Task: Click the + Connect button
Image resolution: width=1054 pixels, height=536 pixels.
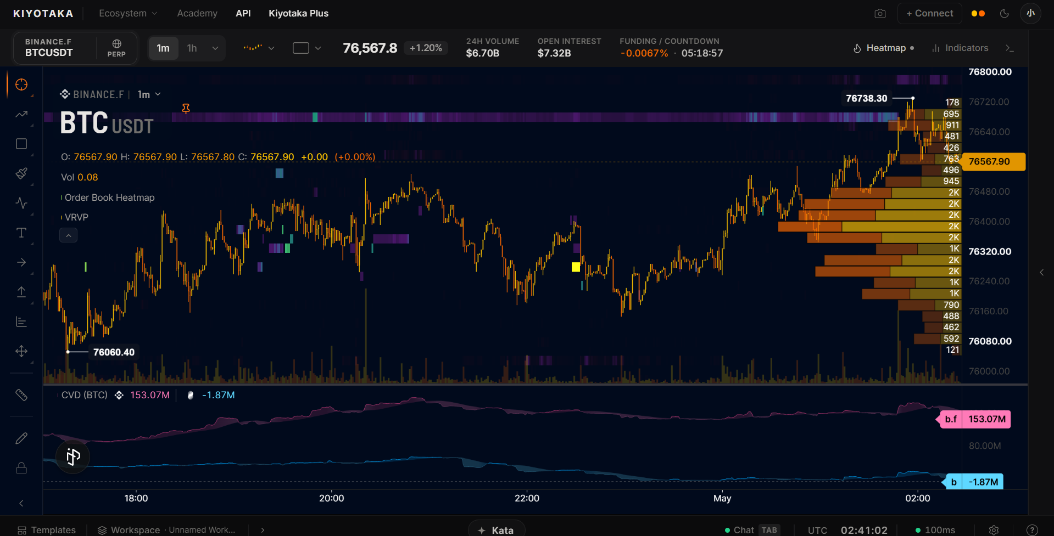Action: pyautogui.click(x=930, y=13)
